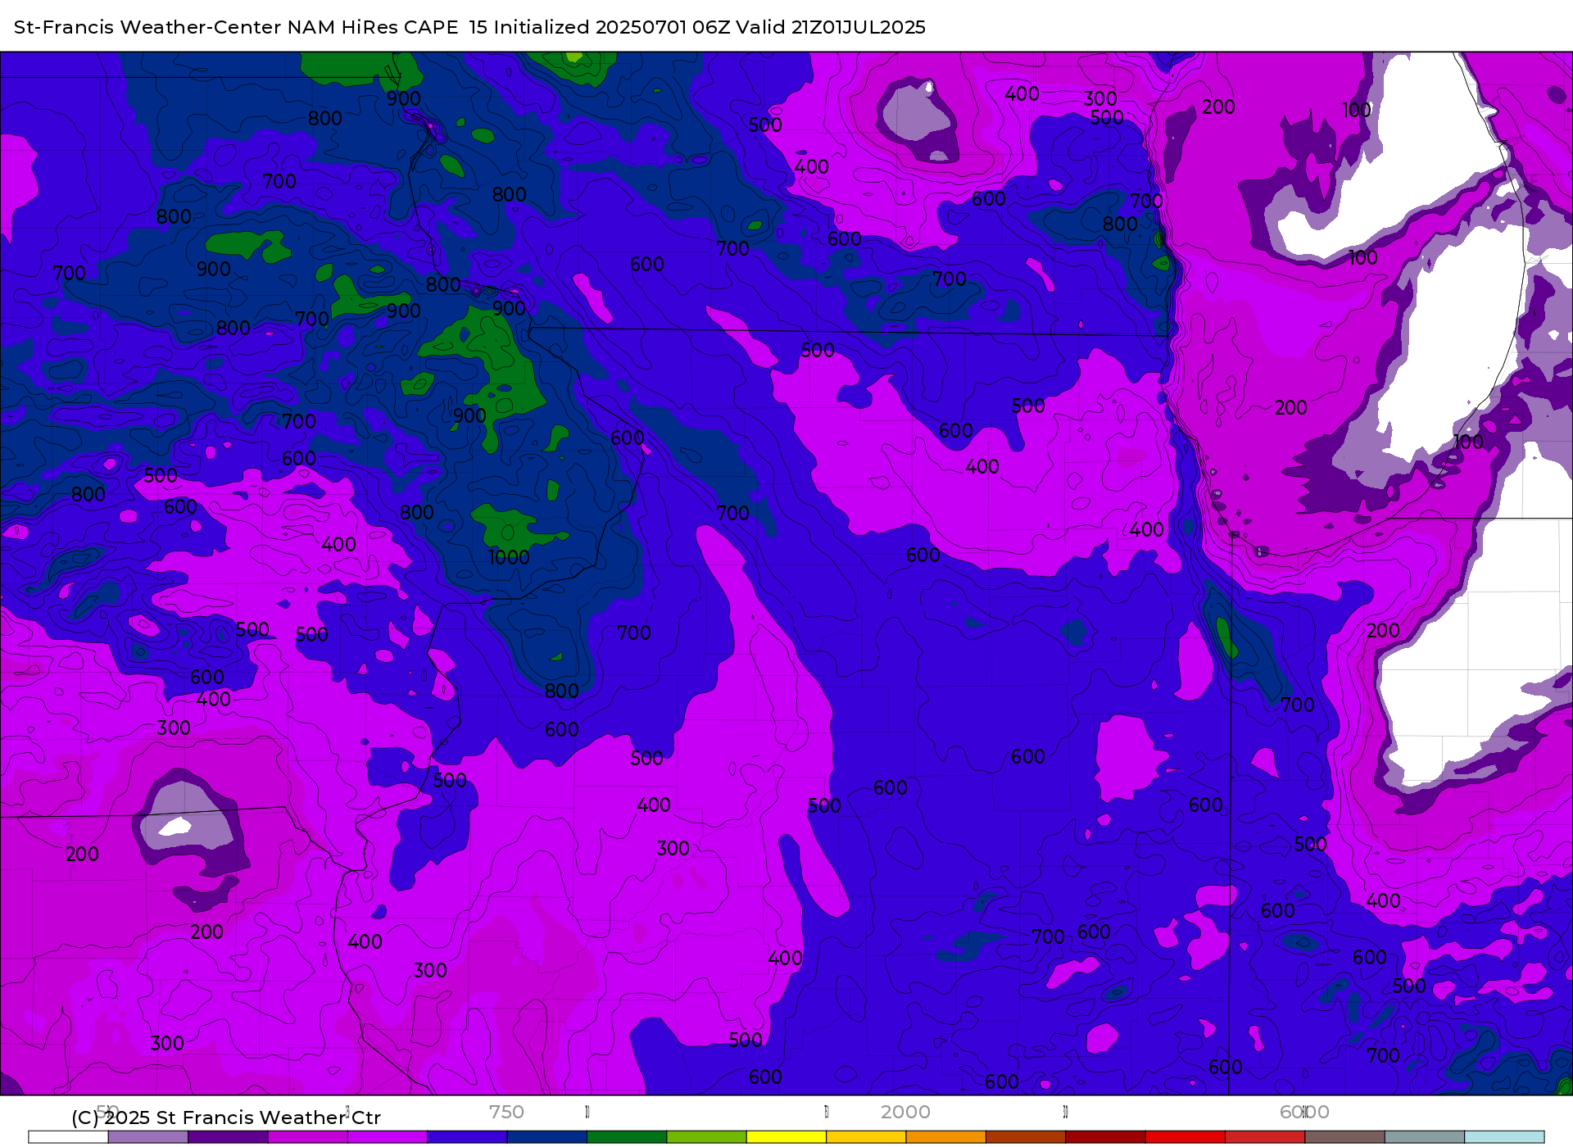The image size is (1573, 1147).
Task: Click the gold swatch right of yellow
Action: click(x=866, y=1137)
